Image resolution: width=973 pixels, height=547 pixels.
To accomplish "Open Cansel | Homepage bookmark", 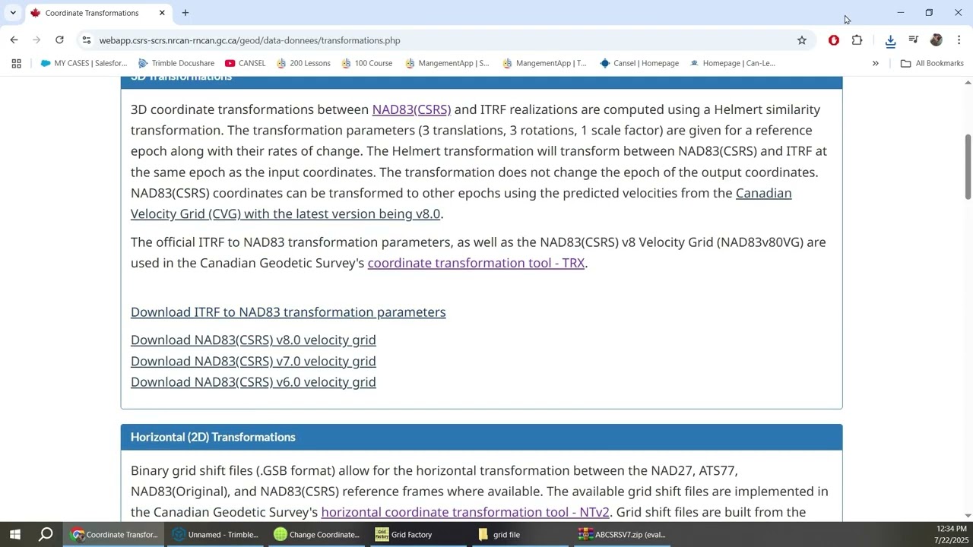I will (639, 63).
